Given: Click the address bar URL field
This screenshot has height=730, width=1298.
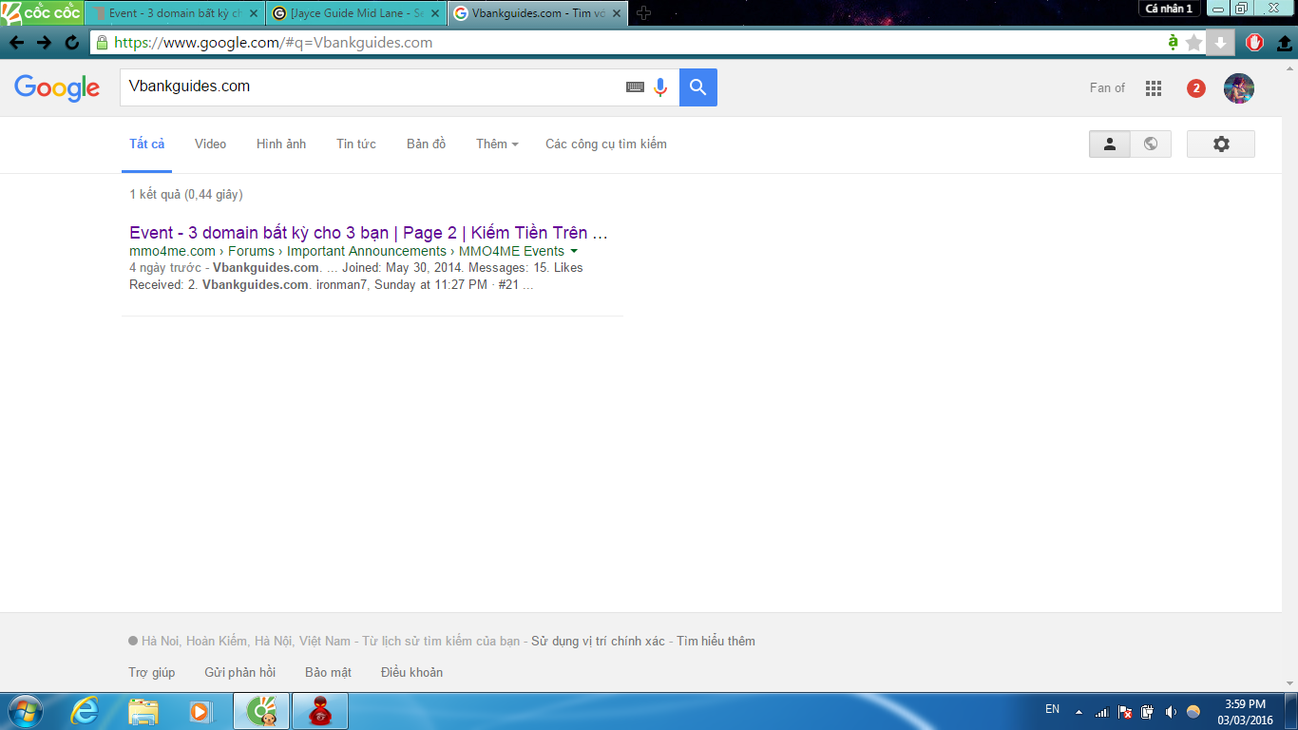Looking at the screenshot, I should click(627, 43).
